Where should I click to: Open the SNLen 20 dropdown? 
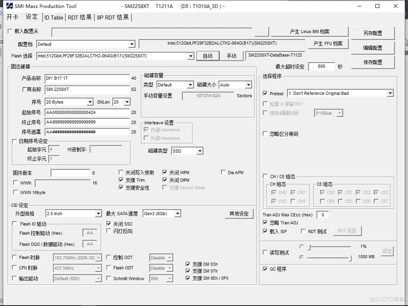pyautogui.click(x=127, y=102)
